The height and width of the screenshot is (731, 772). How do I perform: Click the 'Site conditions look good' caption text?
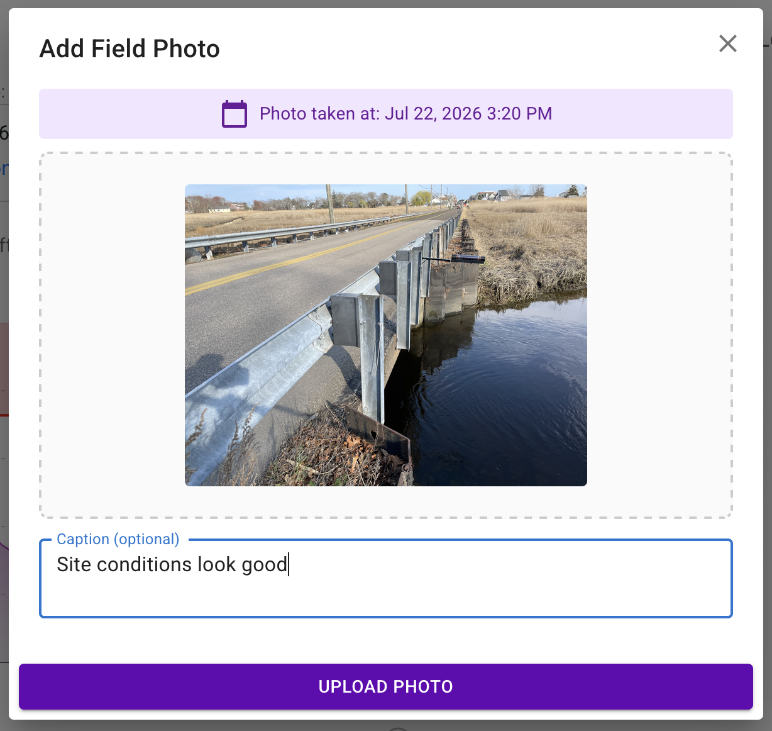point(172,564)
